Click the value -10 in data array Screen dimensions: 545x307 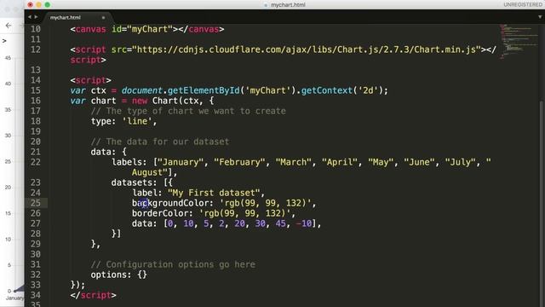point(303,223)
